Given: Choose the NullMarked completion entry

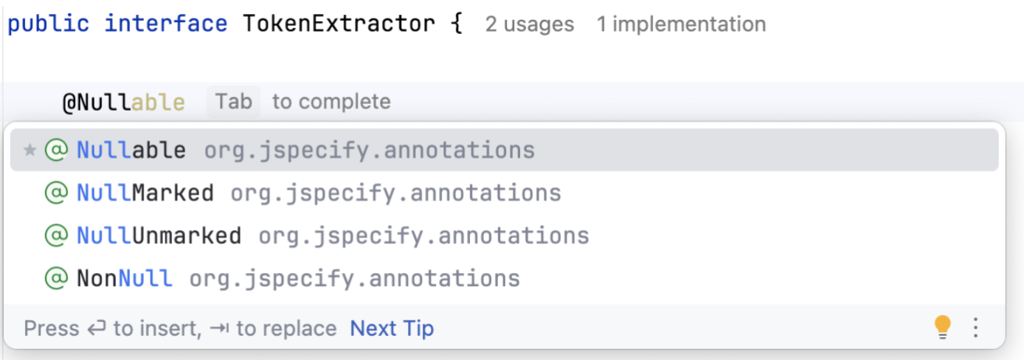Looking at the screenshot, I should pyautogui.click(x=145, y=193).
